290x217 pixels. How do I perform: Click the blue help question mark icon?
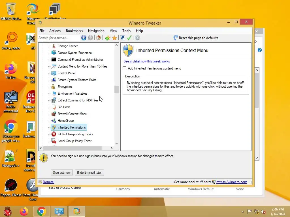(x=260, y=50)
